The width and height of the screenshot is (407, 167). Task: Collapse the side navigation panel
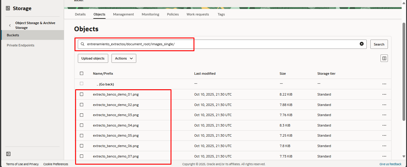coord(8,154)
